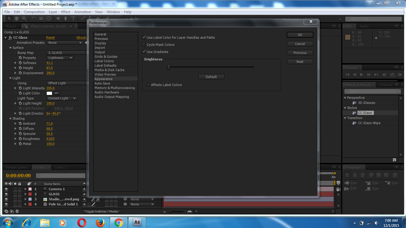406x228 pixels.
Task: Open parent None dropdown for Pale Solid layer
Action: (x=142, y=204)
